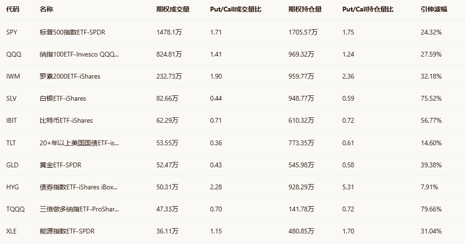Select 能源指数ETF-SPDR name
The height and width of the screenshot is (244, 465).
click(67, 231)
